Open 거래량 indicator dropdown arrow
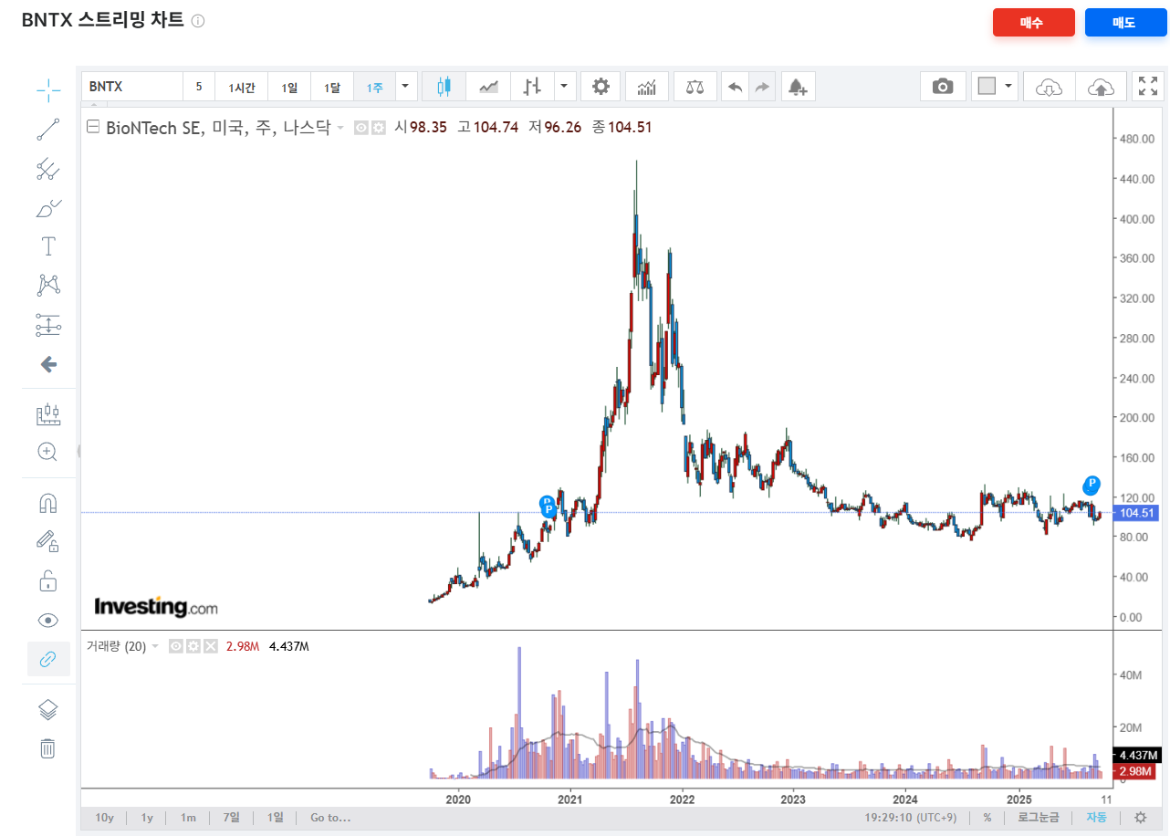 pyautogui.click(x=155, y=646)
